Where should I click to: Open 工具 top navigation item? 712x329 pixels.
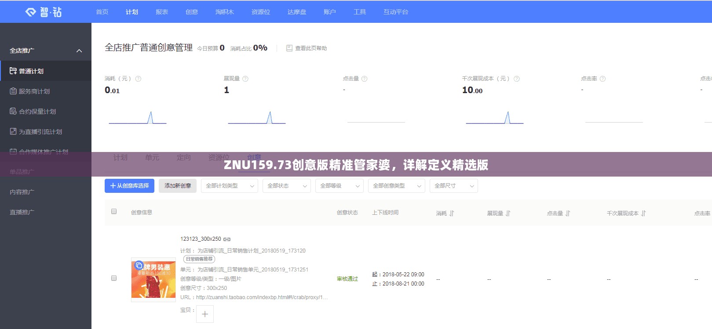[360, 12]
